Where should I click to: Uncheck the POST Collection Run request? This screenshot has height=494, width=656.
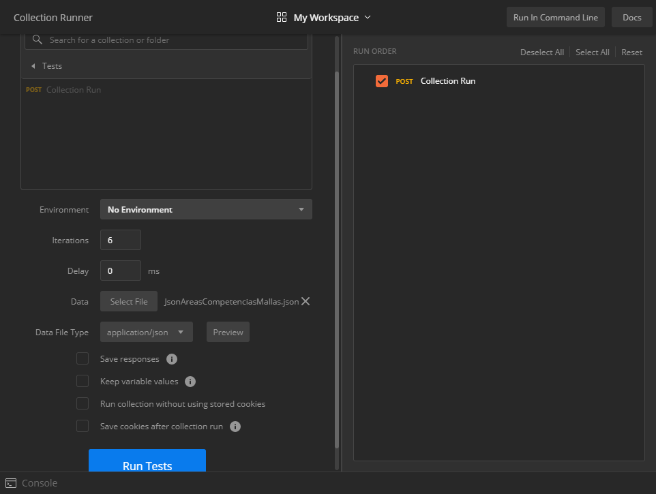pos(382,81)
